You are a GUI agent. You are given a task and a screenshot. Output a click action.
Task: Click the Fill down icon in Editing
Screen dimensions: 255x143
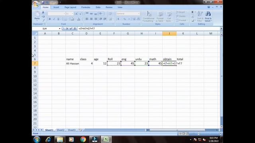193,16
